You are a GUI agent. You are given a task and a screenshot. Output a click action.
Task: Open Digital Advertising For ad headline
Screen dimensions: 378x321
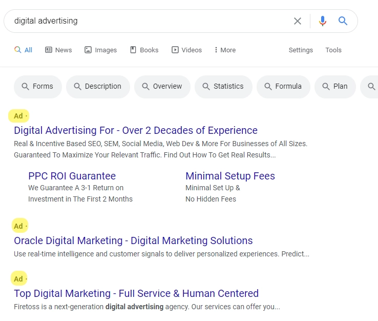coord(136,130)
